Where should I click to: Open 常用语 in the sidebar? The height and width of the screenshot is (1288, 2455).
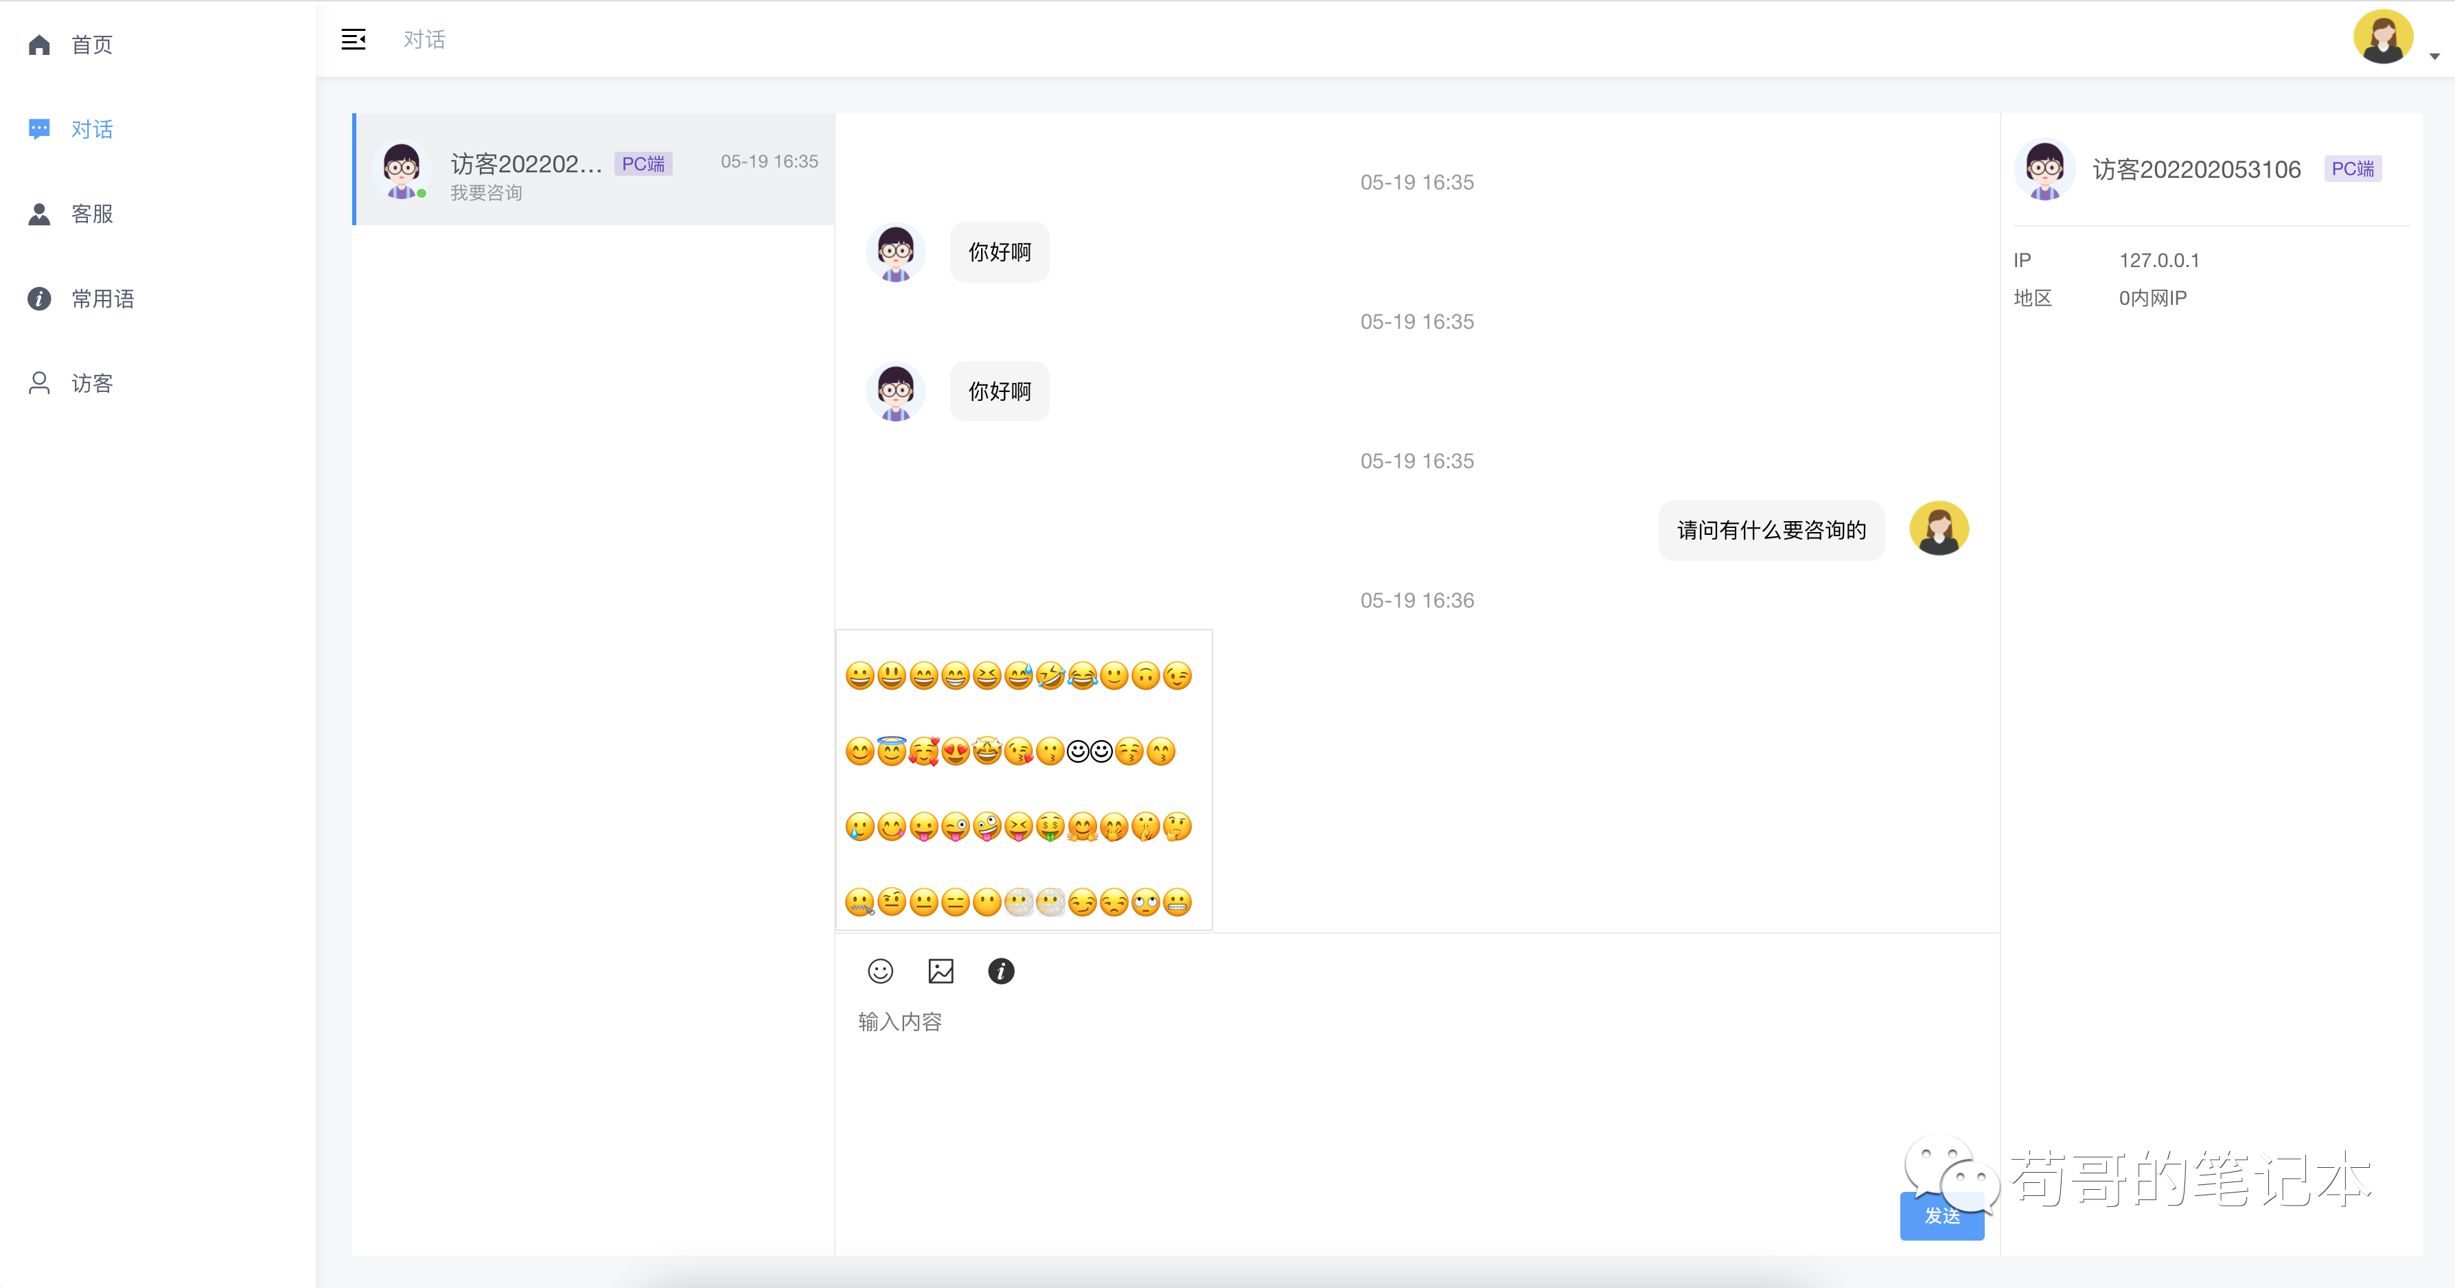point(102,299)
